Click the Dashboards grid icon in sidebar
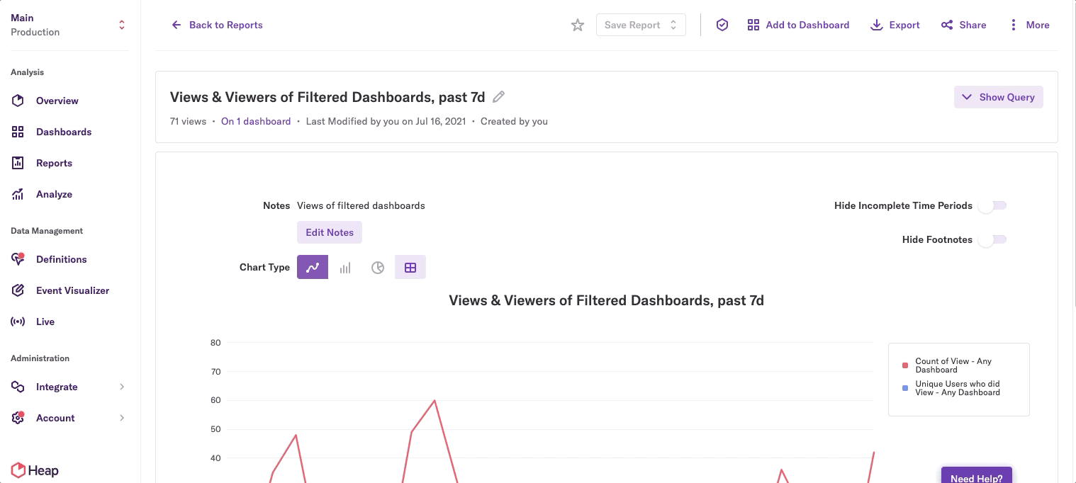This screenshot has width=1076, height=483. [18, 132]
